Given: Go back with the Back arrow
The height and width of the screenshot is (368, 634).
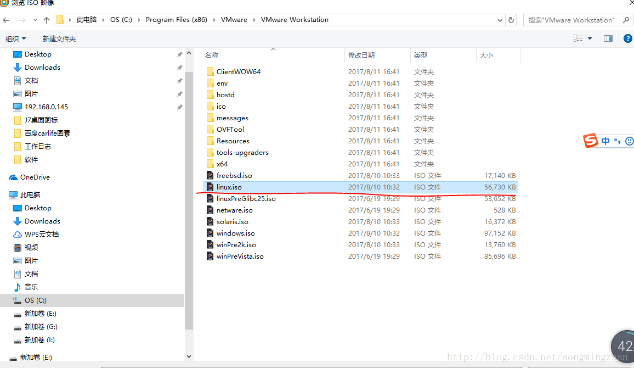Looking at the screenshot, I should [x=6, y=20].
